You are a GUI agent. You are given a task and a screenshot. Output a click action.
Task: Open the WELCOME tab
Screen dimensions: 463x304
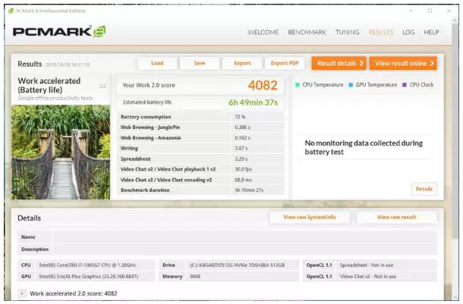pos(264,33)
